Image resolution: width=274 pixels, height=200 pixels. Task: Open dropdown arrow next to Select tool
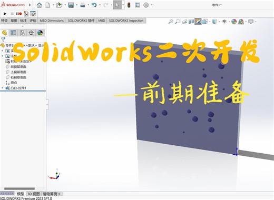(x=123, y=5)
